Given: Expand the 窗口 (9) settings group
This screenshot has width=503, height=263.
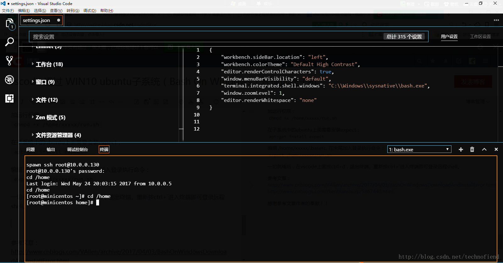Looking at the screenshot, I should point(45,82).
